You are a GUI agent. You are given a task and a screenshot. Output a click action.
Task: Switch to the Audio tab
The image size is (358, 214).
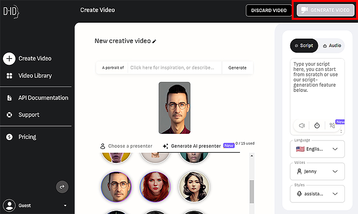click(332, 45)
